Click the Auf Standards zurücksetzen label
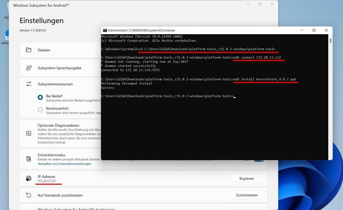This screenshot has width=343, height=210. coord(60,195)
